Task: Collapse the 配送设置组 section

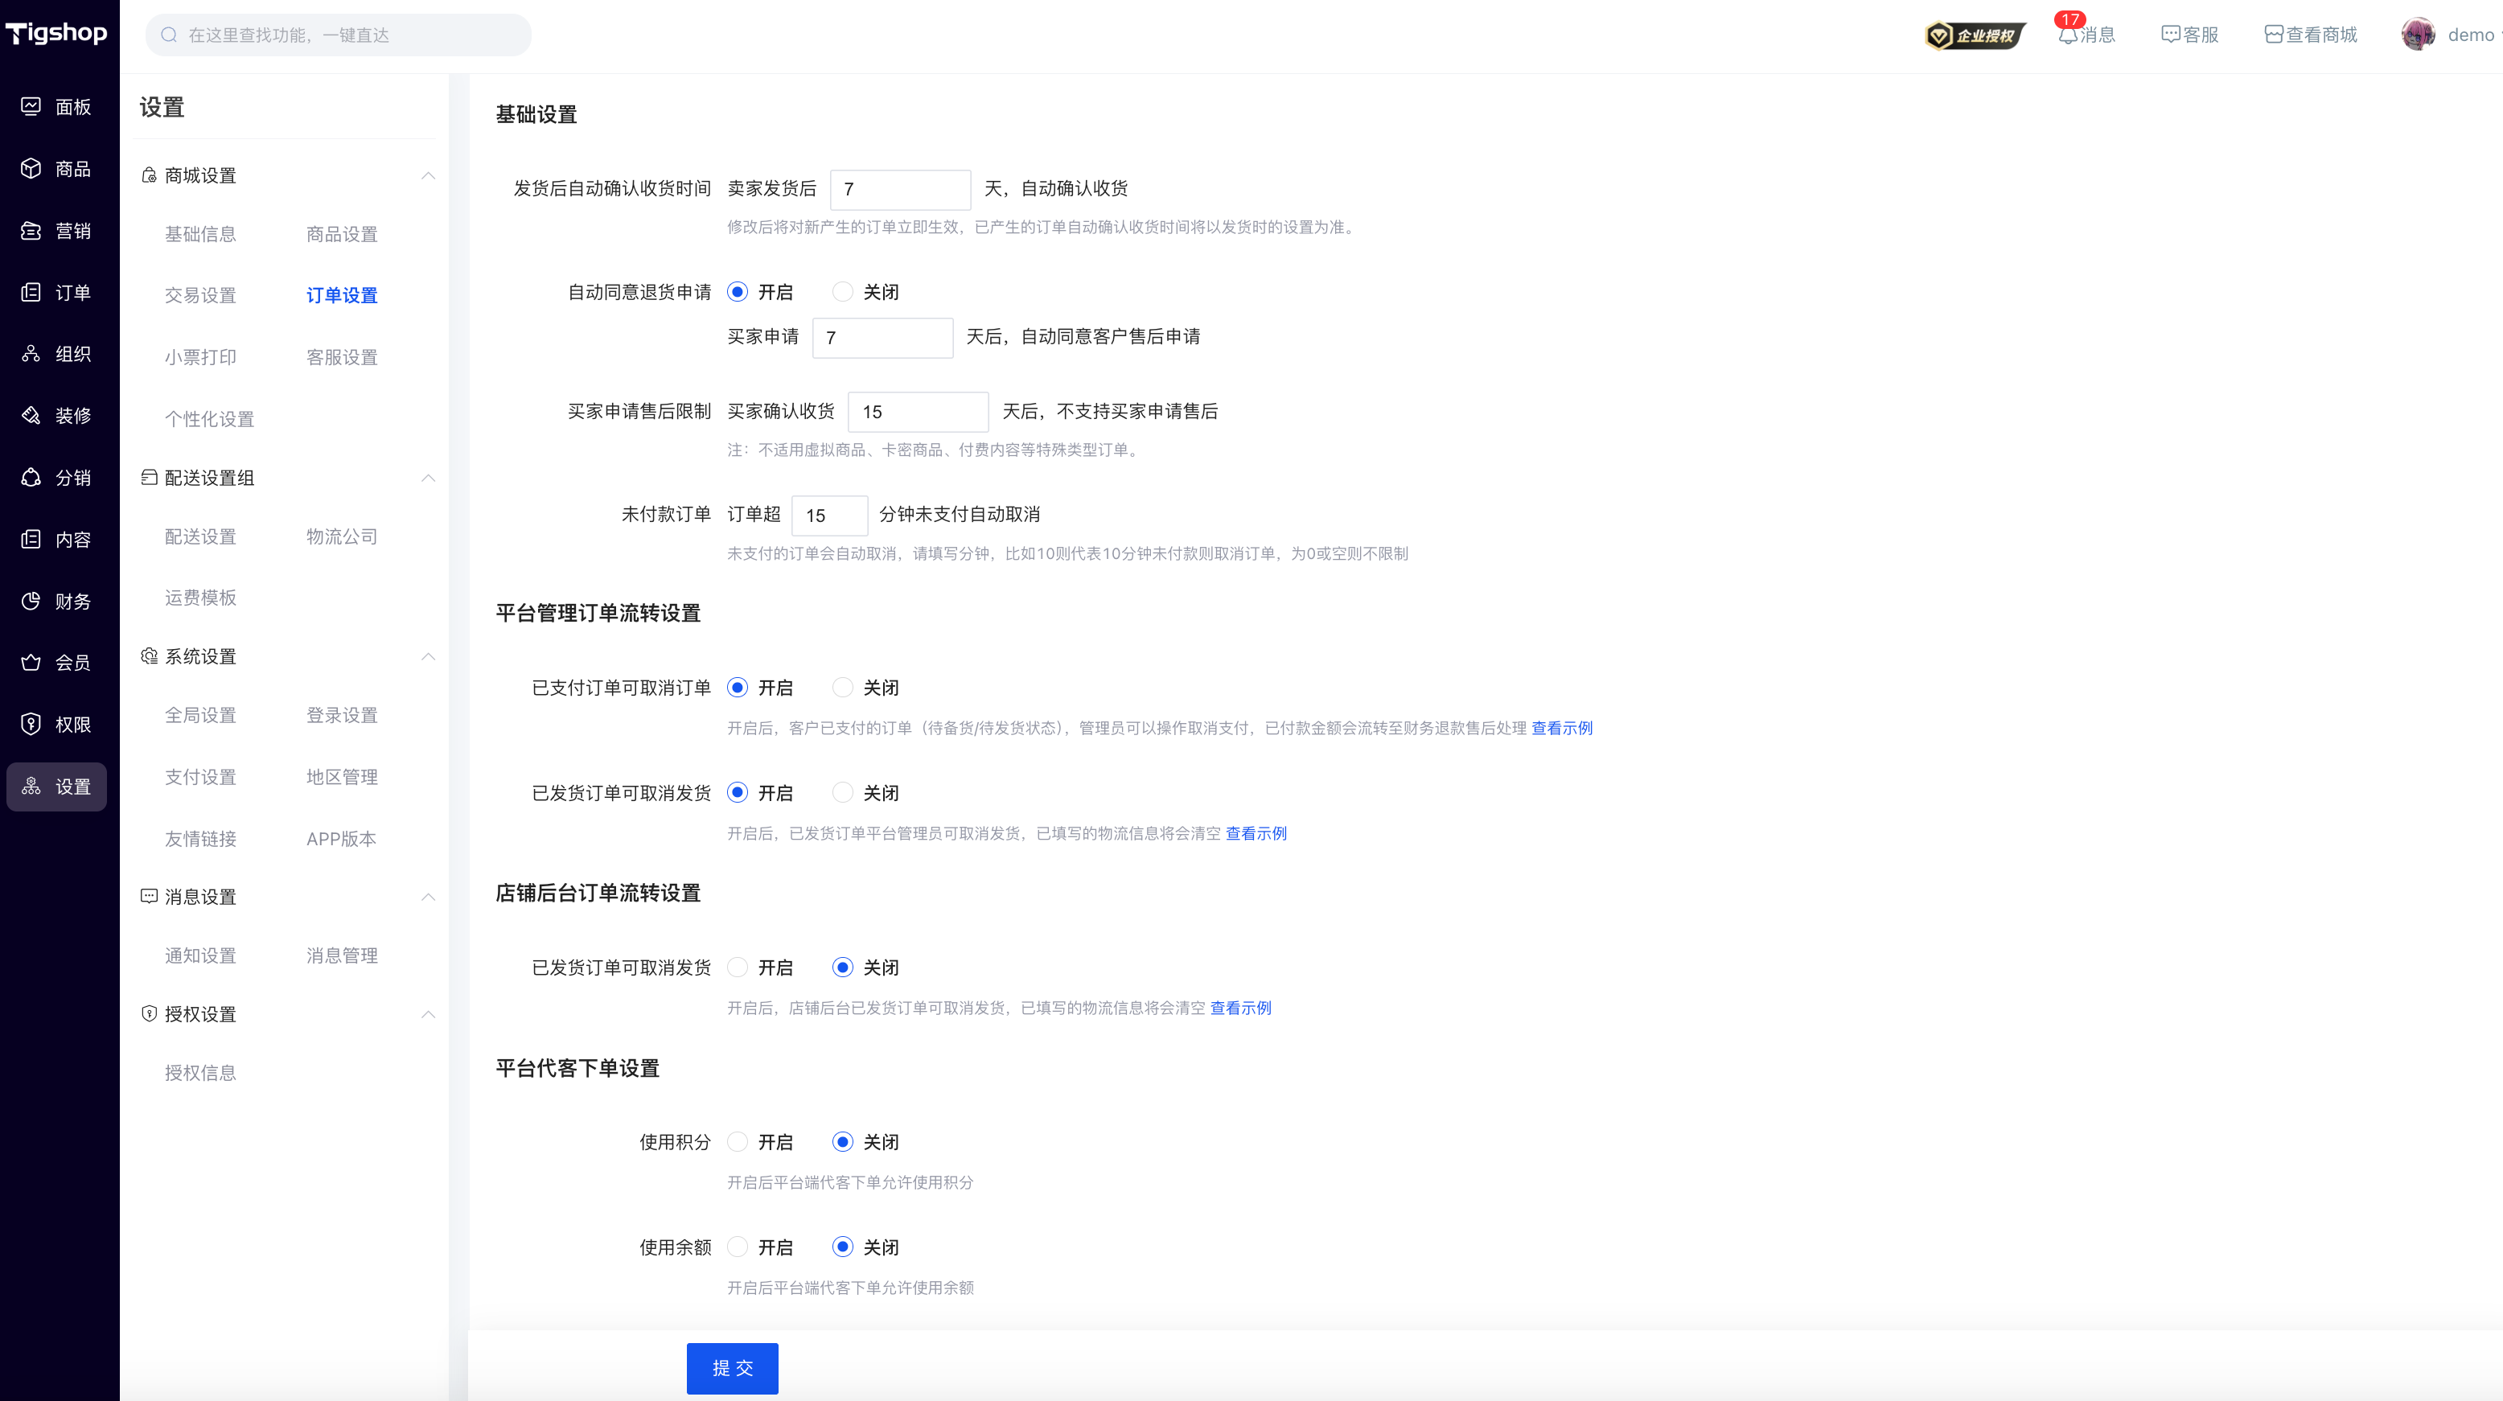Action: [428, 478]
